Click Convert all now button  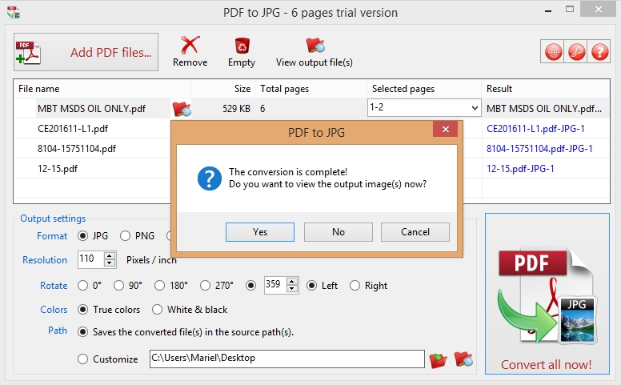pyautogui.click(x=547, y=294)
